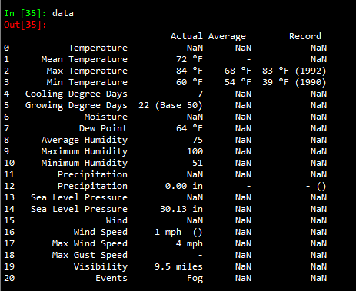Click the 'Precipitation' label in row 12
This screenshot has height=291, width=356.
coord(92,186)
